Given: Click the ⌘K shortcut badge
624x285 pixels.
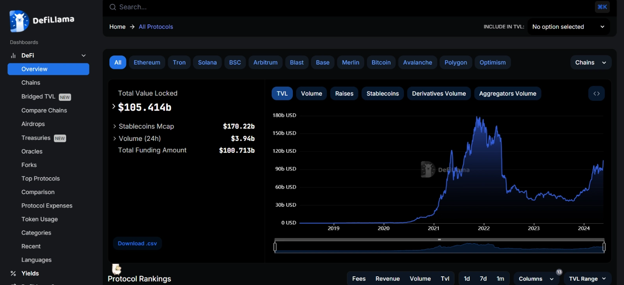Looking at the screenshot, I should click(x=602, y=7).
